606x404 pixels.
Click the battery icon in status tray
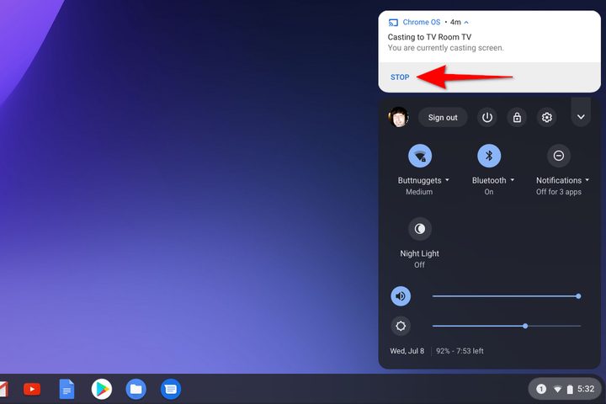pos(570,390)
